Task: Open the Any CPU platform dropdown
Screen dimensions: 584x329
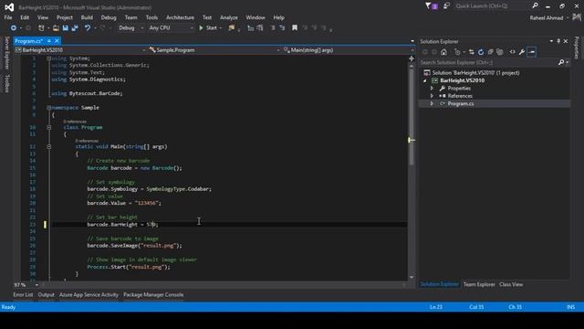Action: tap(171, 28)
